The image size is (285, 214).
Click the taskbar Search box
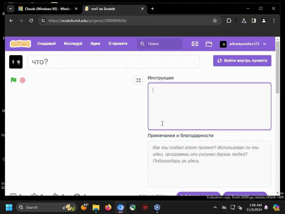[46, 207]
